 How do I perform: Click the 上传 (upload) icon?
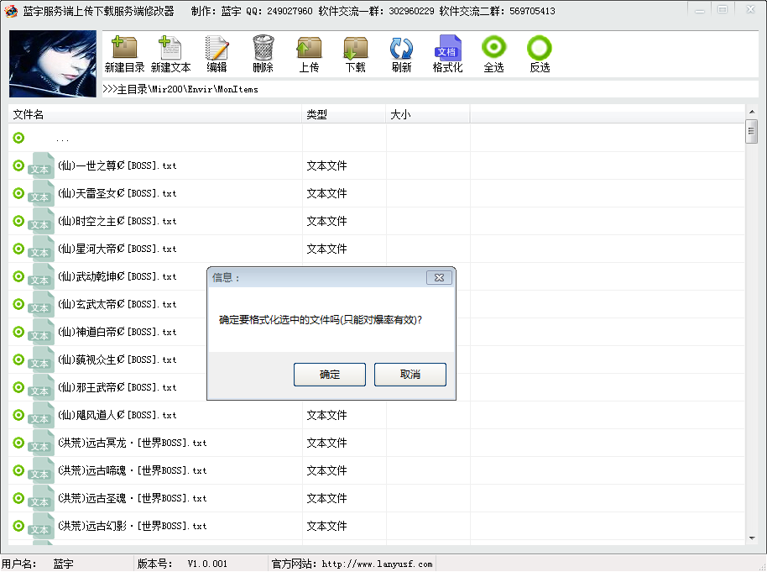point(309,49)
